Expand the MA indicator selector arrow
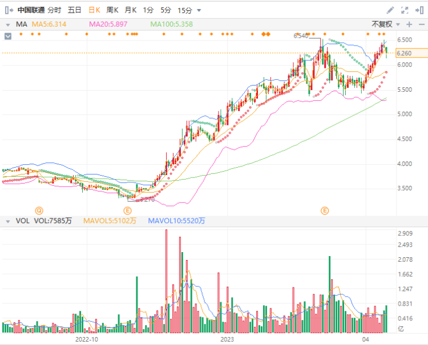The height and width of the screenshot is (345, 428). [x=7, y=25]
